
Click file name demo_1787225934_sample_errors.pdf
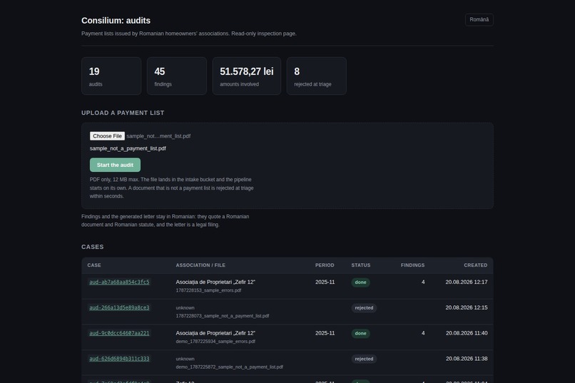(215, 342)
